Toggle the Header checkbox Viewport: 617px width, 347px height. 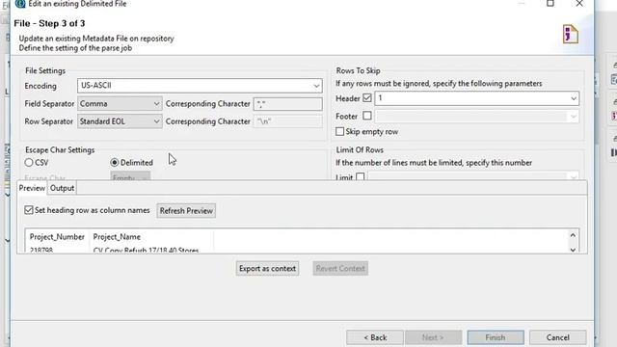click(366, 98)
